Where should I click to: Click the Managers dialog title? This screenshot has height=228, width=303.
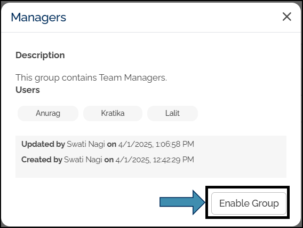click(38, 18)
